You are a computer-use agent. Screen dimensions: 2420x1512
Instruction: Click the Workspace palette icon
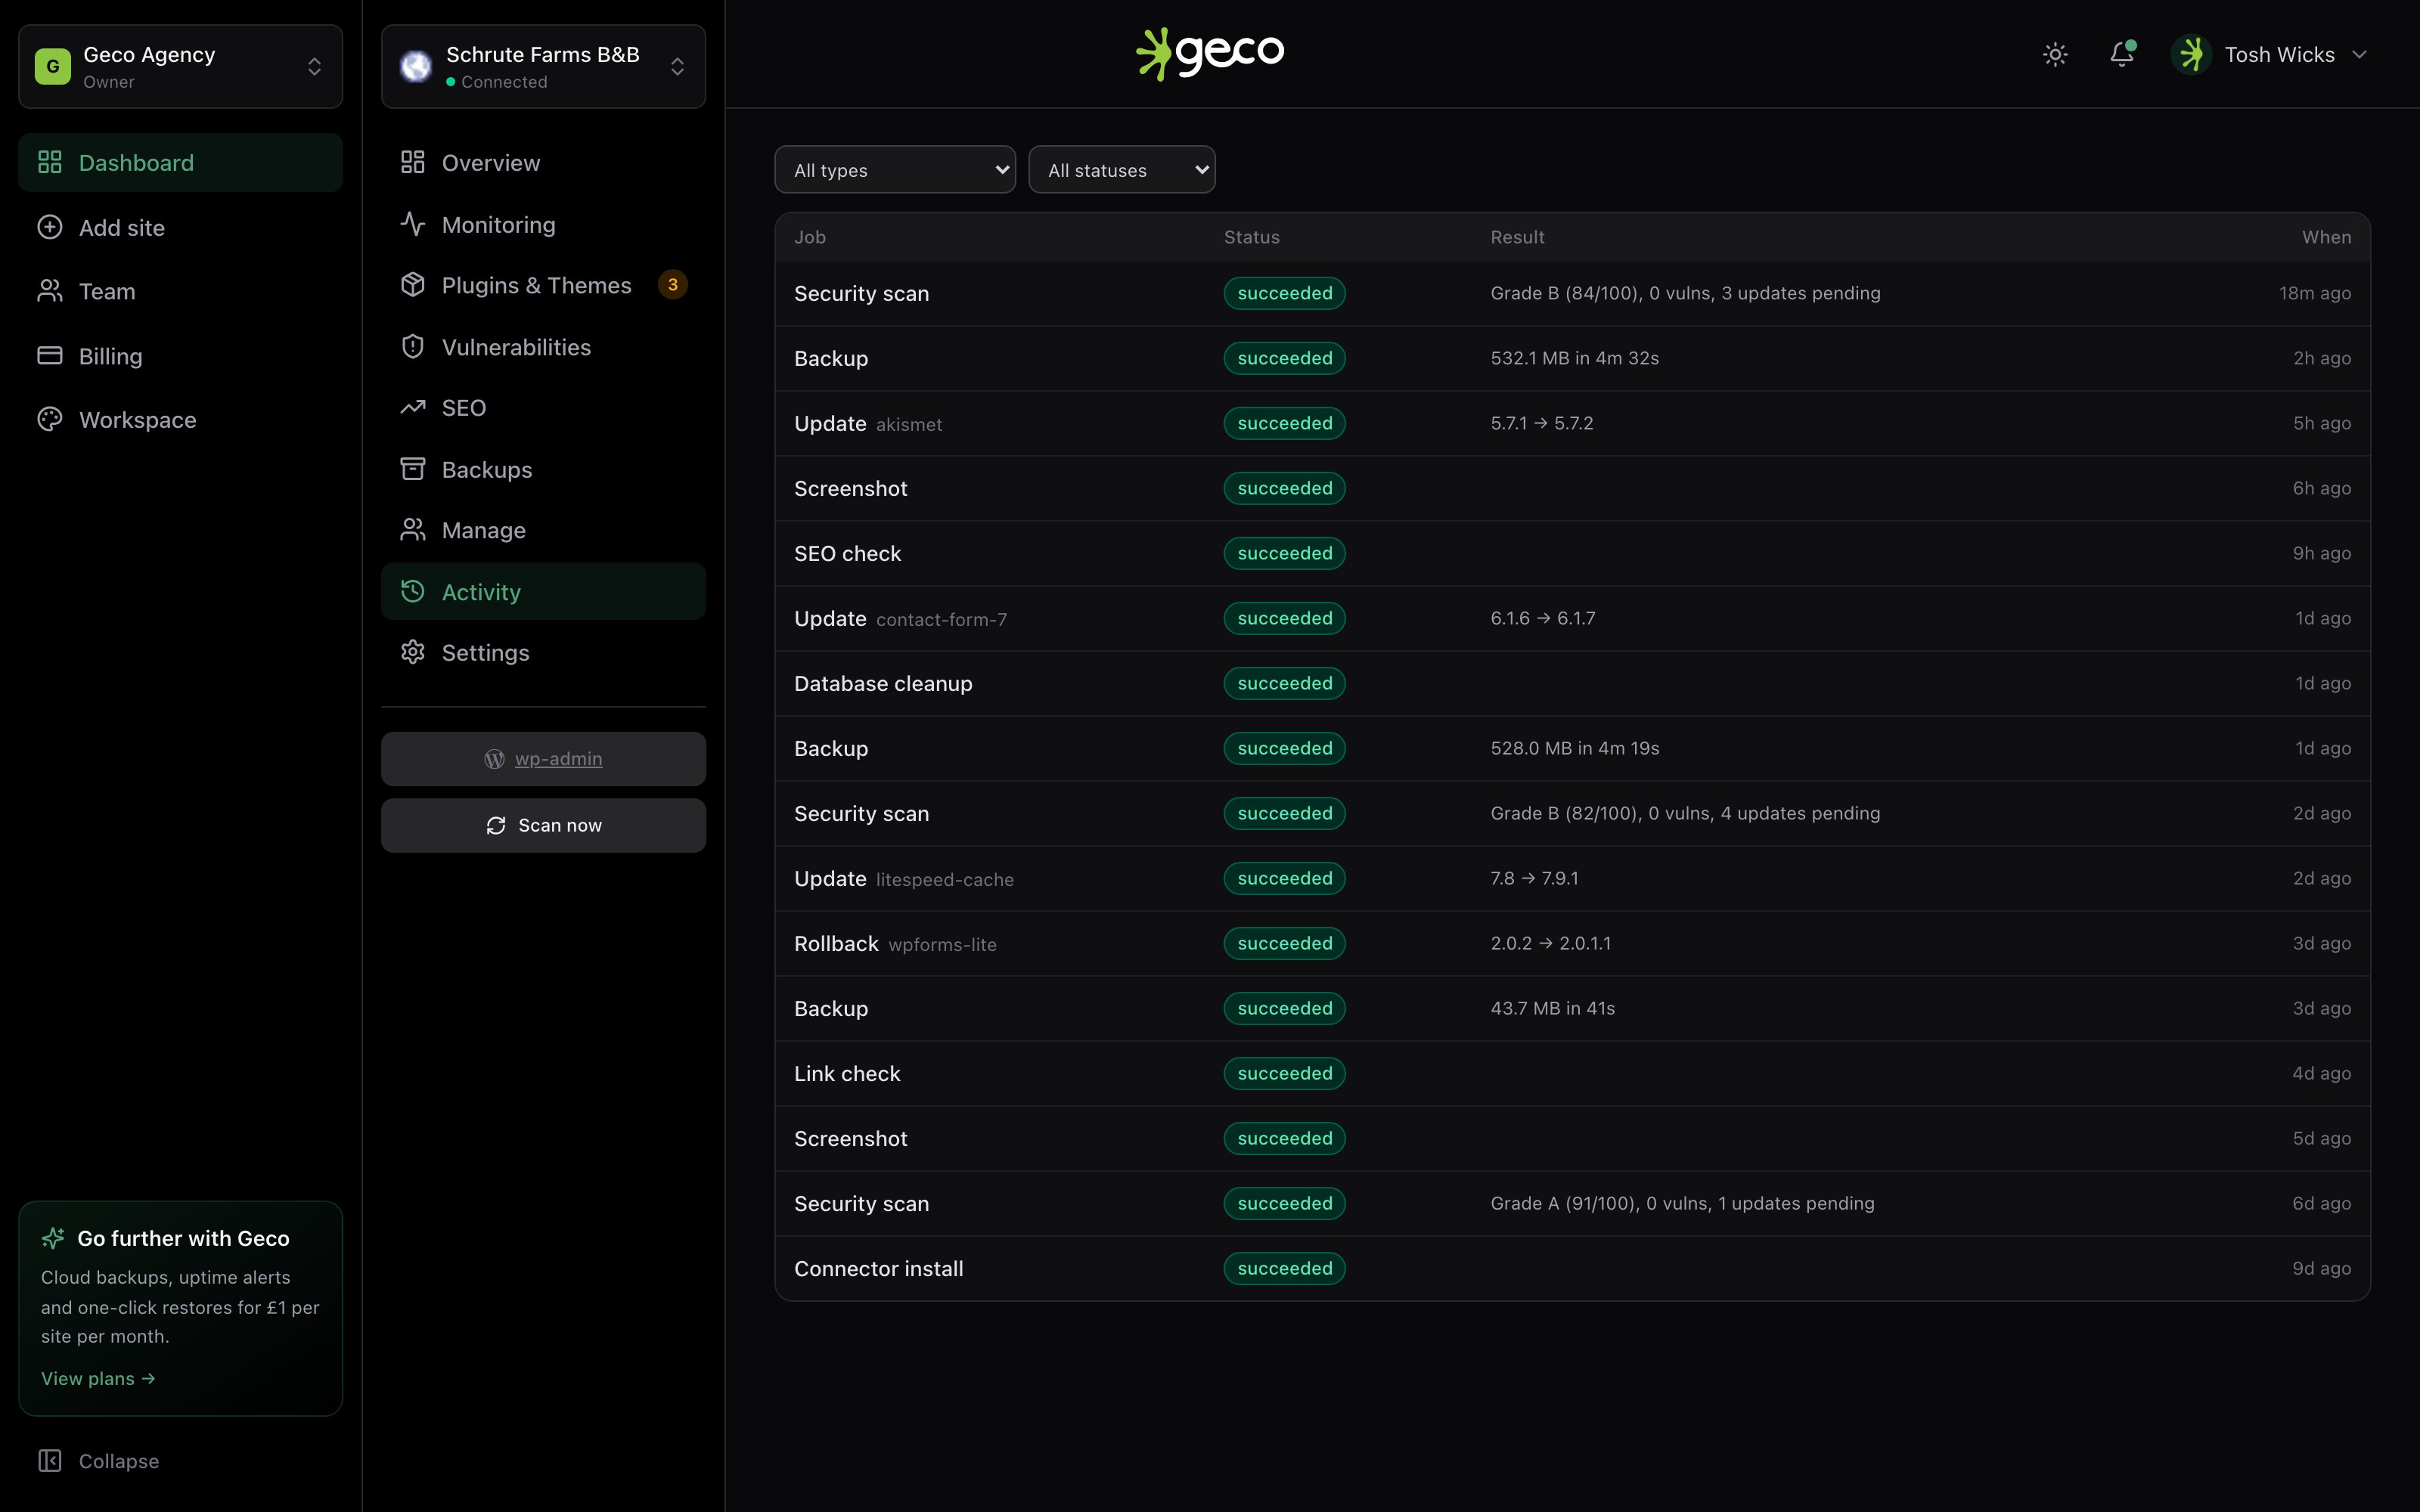point(50,420)
